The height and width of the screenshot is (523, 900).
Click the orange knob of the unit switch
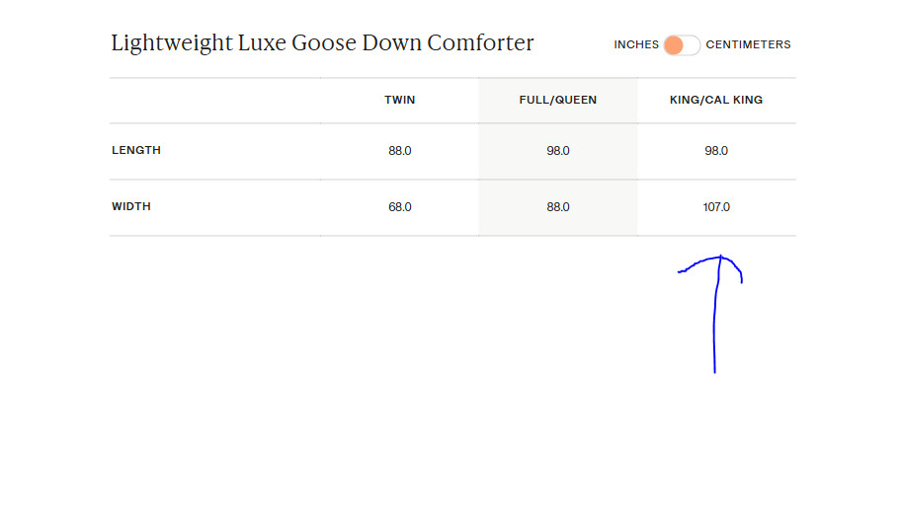point(674,45)
